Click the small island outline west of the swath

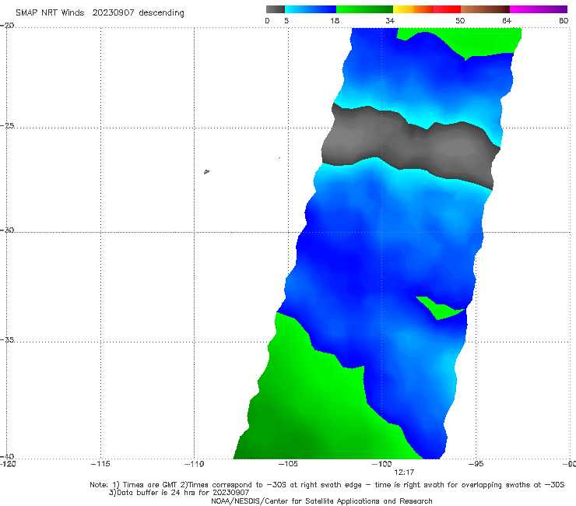click(206, 171)
